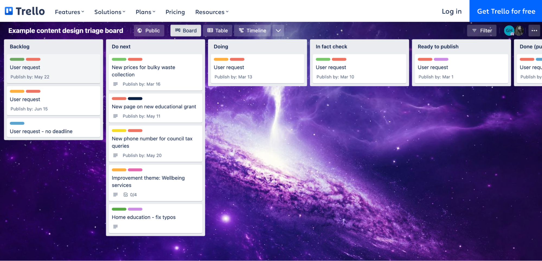Click the Log in link

[x=451, y=11]
